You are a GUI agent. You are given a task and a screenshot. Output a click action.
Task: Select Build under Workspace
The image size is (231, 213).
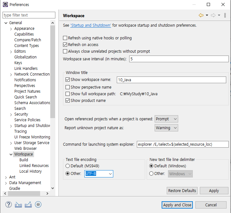pyautogui.click(x=24, y=160)
